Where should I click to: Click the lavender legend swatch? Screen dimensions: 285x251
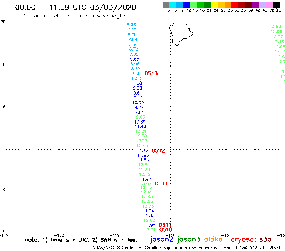[262, 5]
